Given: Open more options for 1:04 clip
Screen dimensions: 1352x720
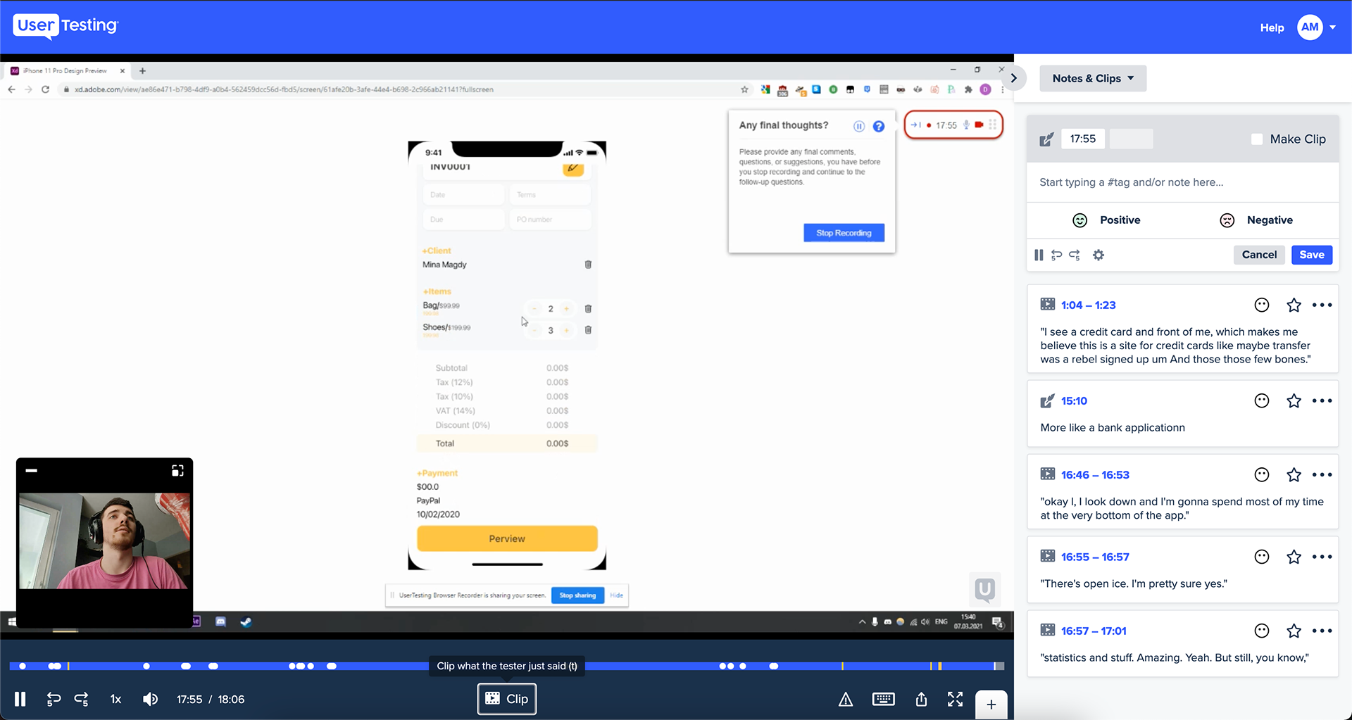Looking at the screenshot, I should click(1322, 305).
